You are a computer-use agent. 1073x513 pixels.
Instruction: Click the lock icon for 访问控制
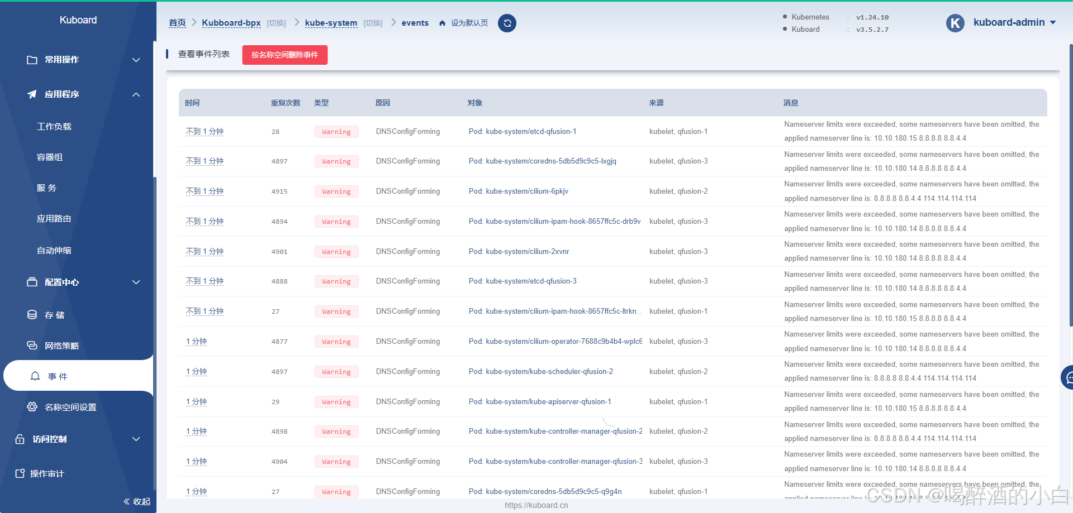20,439
